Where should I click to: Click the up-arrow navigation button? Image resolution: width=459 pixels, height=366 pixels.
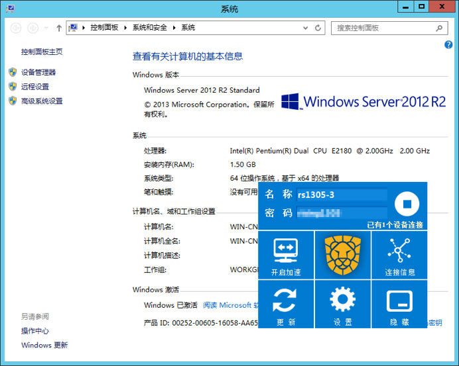tap(59, 28)
